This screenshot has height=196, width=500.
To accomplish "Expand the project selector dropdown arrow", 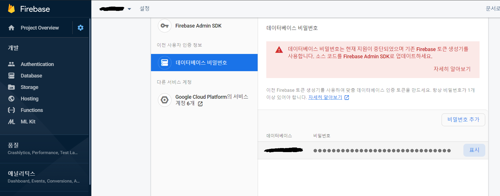I will pyautogui.click(x=129, y=9).
